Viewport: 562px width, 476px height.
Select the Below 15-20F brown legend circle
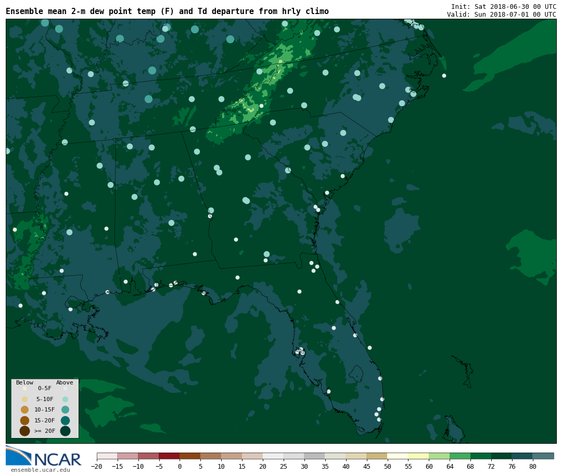click(x=25, y=420)
